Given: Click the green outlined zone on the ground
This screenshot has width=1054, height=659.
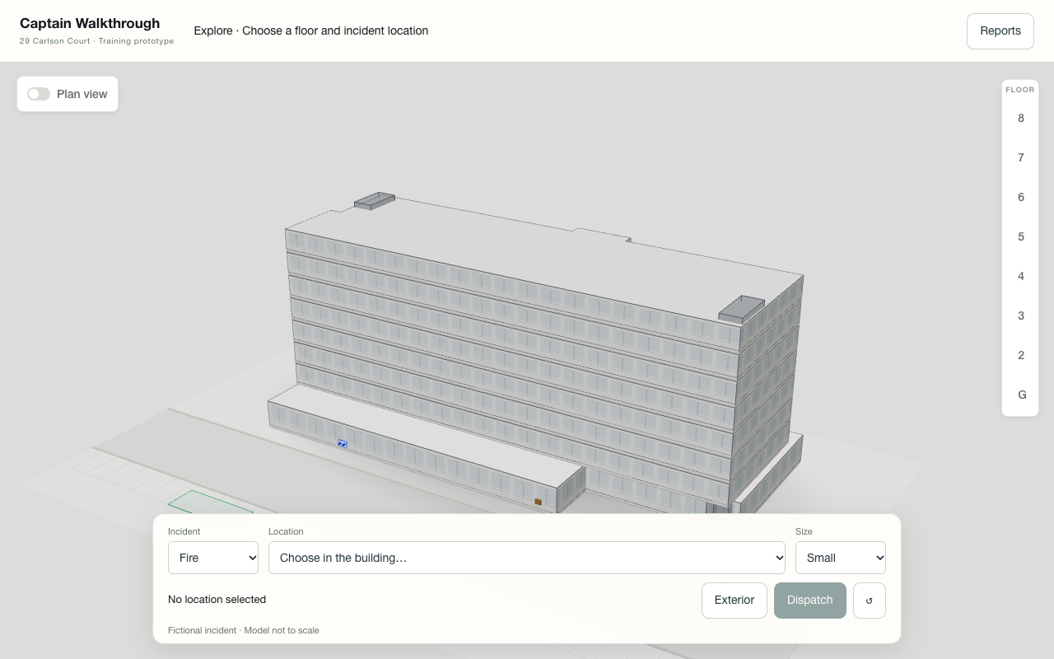Looking at the screenshot, I should pos(210,502).
